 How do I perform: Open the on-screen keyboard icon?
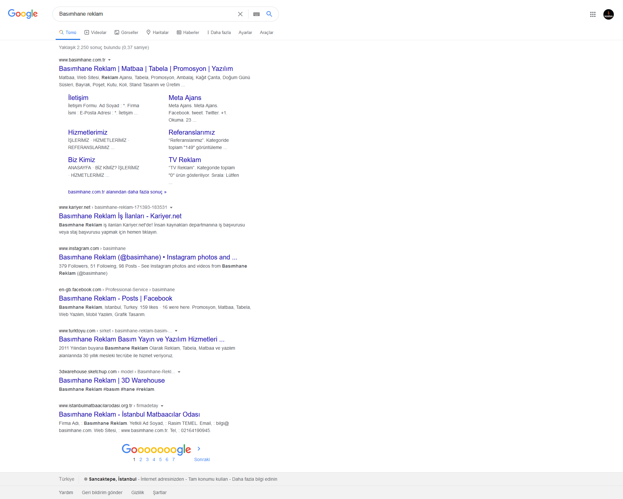coord(257,14)
